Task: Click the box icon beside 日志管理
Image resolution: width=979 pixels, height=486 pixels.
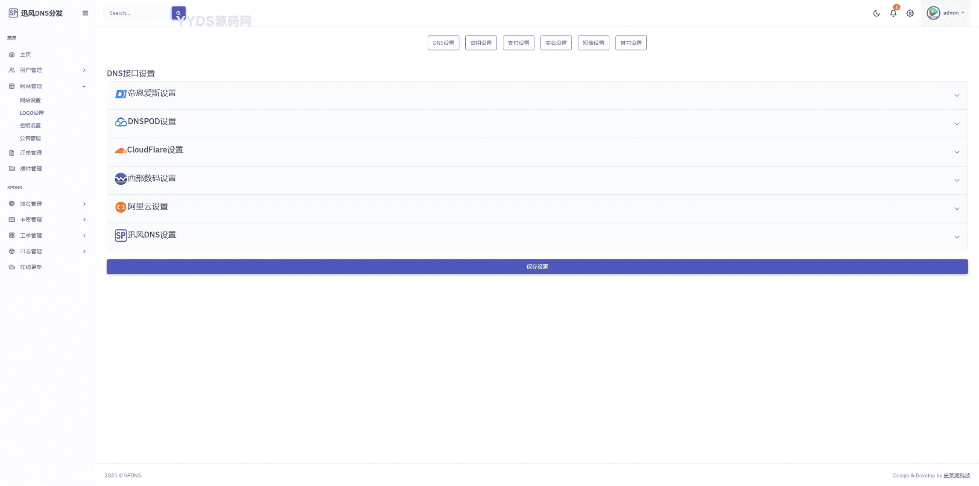Action: 12,251
